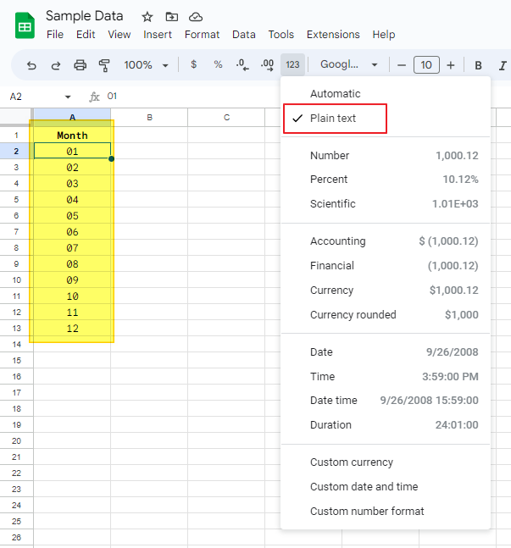Format selection as currency with dollar button

coord(194,65)
